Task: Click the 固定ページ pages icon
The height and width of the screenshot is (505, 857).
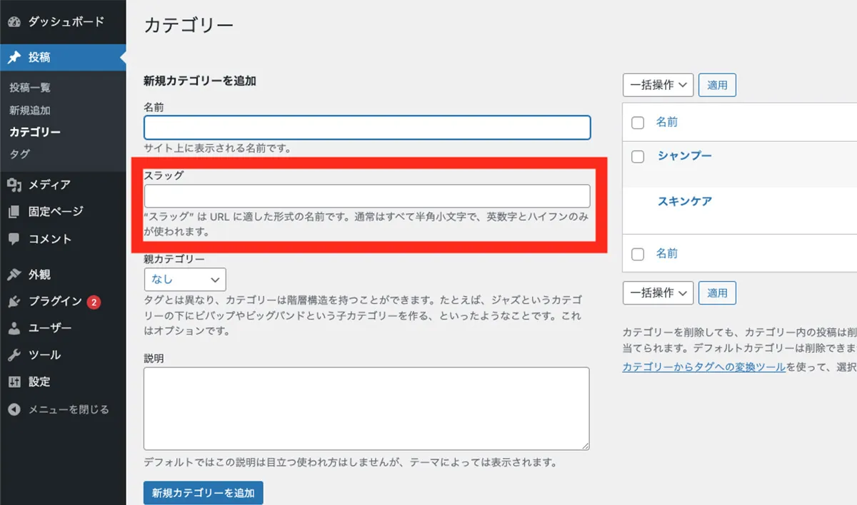Action: [14, 212]
